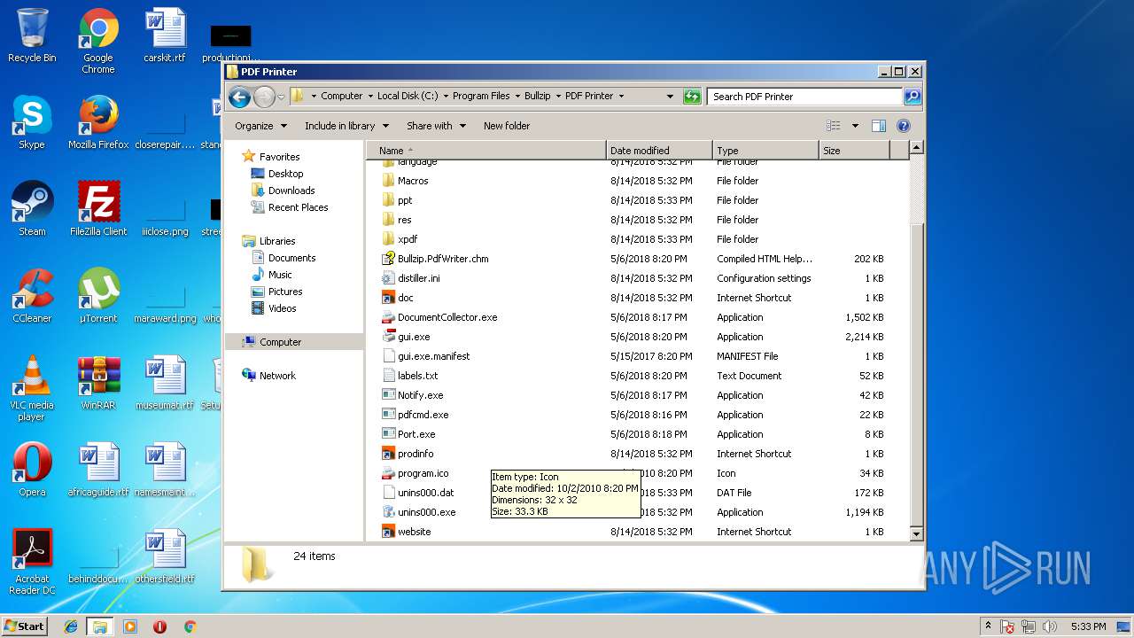Click the file list vertical scrollbar
The image size is (1134, 638).
coord(916,341)
